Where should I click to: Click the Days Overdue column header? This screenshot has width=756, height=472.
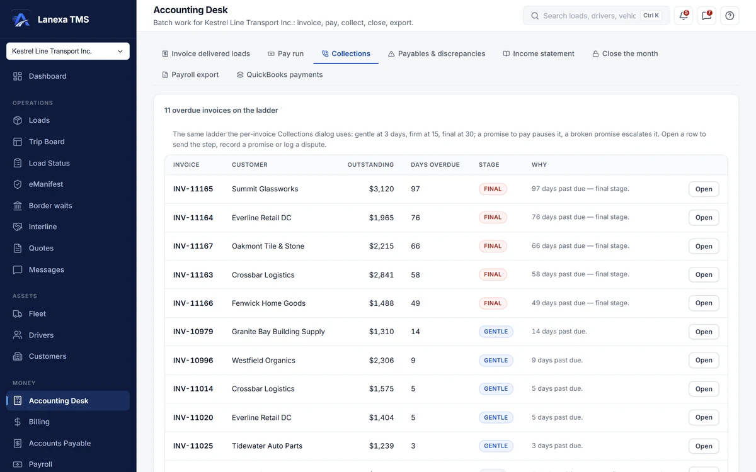(x=435, y=165)
